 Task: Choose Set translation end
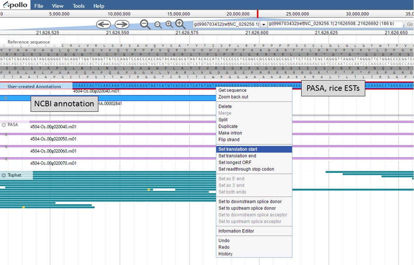(254, 156)
